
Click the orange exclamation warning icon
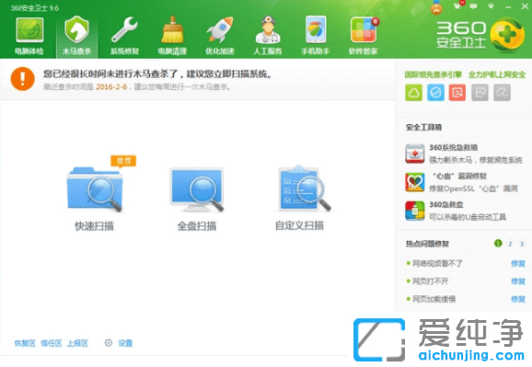(x=22, y=79)
